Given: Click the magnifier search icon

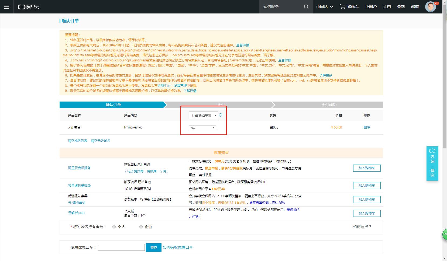Looking at the screenshot, I should pos(306,7).
